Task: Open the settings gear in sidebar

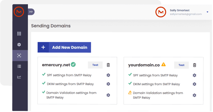Action: click(x=19, y=45)
